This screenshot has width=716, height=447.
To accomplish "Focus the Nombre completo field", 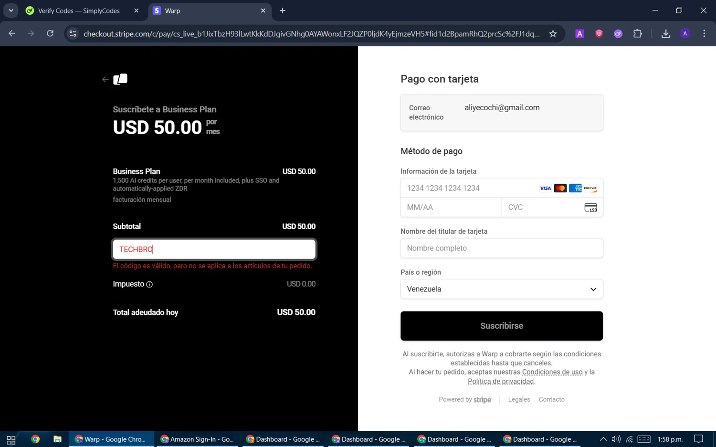I will (502, 248).
